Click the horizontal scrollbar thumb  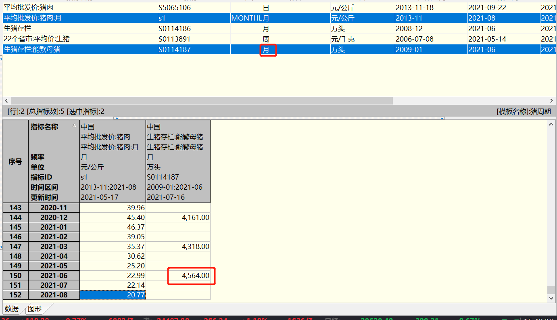pos(202,100)
